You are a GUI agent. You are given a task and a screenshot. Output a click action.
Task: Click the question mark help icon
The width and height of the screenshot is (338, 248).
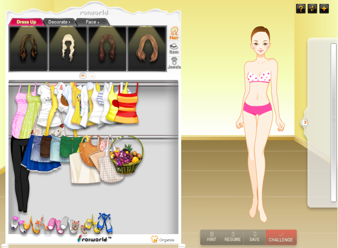(x=300, y=9)
